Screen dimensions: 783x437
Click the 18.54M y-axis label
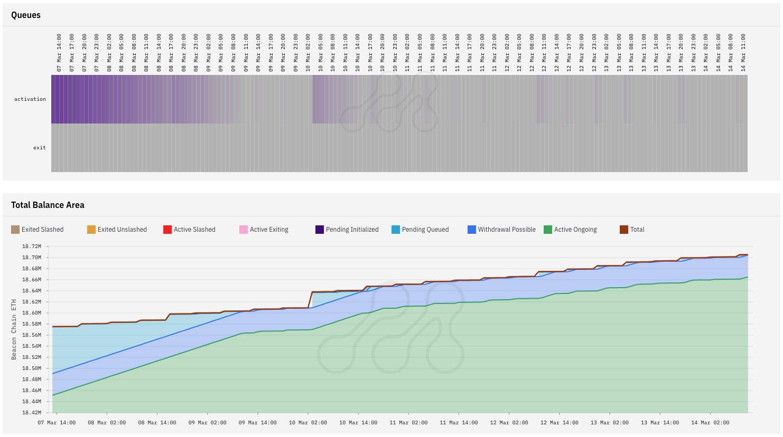pyautogui.click(x=32, y=346)
